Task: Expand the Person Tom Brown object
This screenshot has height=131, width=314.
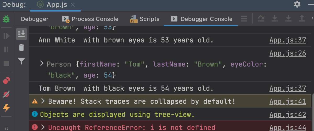Action: click(x=41, y=63)
